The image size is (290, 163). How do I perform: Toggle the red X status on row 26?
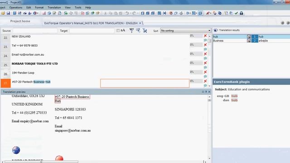coord(205,72)
